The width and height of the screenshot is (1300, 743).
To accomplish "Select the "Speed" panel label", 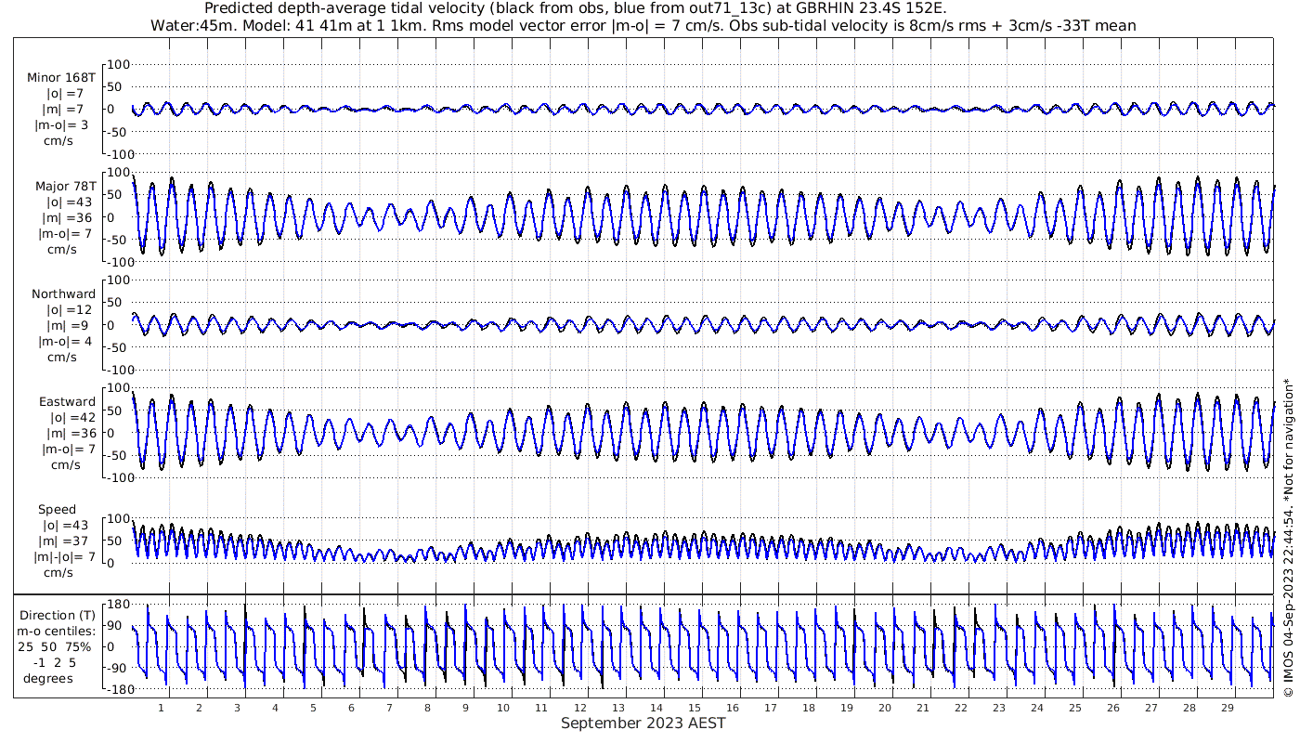I will (x=57, y=510).
